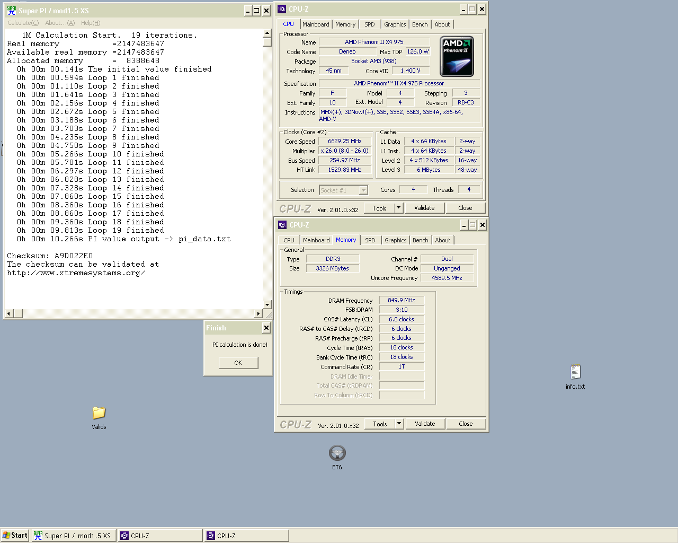Switch to Mainboard tab in upper CPU-Z
Viewport: 678px width, 543px height.
[x=316, y=24]
